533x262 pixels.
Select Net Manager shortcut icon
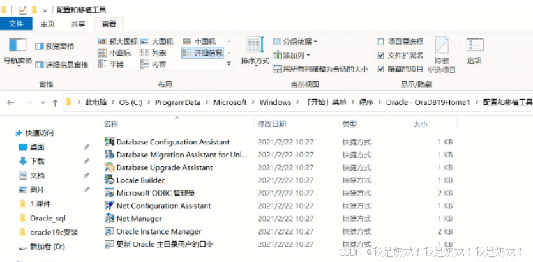pyautogui.click(x=109, y=219)
